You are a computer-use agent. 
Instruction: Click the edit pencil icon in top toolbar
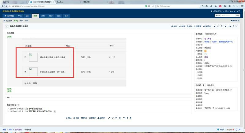click(214, 27)
